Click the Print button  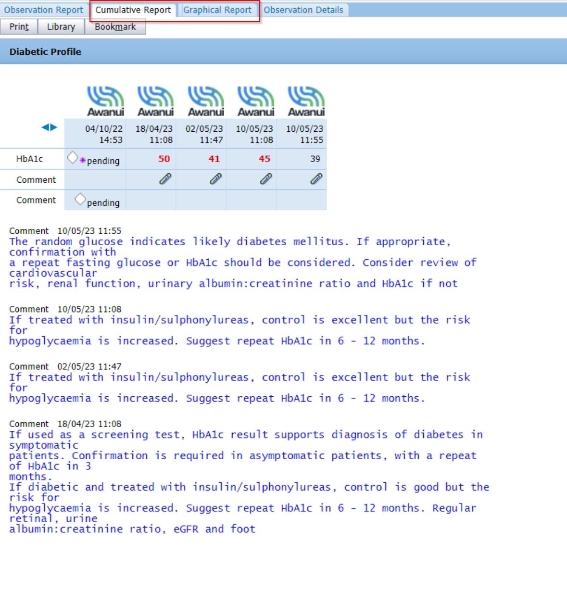point(19,27)
